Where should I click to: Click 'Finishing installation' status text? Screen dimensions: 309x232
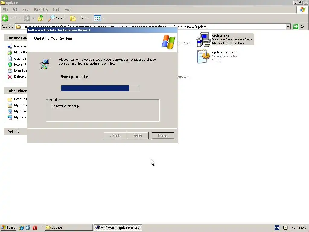(x=74, y=77)
